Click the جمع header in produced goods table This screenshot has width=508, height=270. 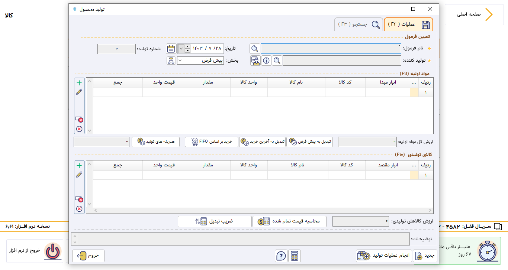[118, 165]
